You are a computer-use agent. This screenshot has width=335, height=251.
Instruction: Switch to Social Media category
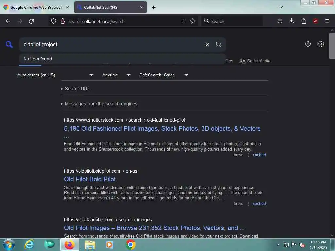click(255, 61)
